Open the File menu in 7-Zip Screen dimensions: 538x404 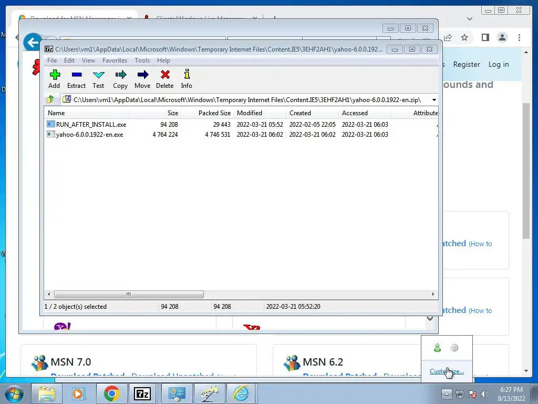point(52,60)
